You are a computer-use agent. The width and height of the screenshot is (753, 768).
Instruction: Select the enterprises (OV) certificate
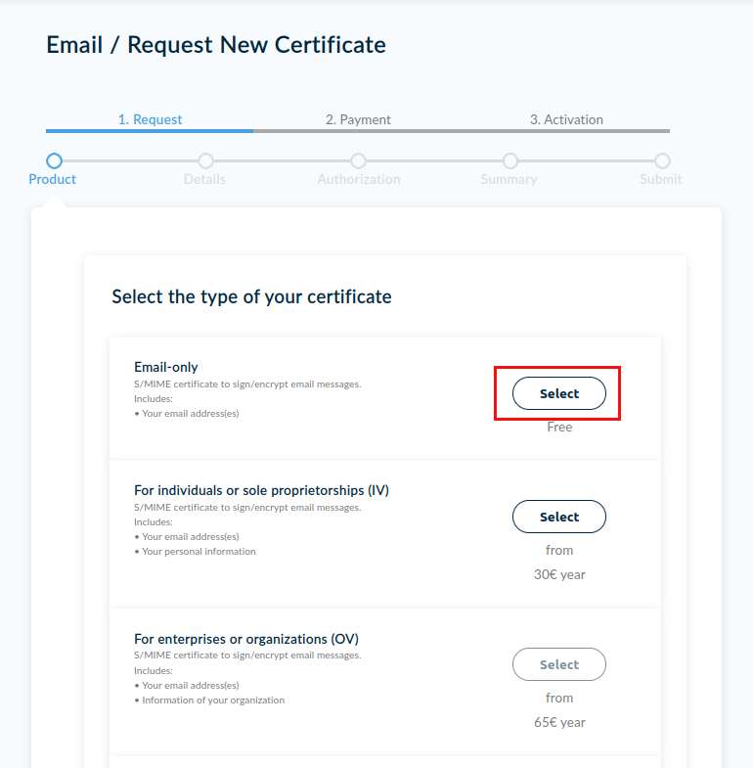coord(559,664)
